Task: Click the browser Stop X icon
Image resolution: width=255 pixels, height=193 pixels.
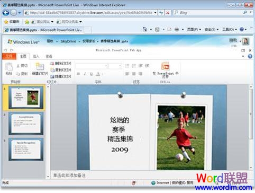Action: 168,13
